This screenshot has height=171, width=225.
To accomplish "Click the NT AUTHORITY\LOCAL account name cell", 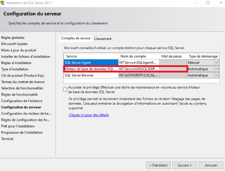I will click(x=139, y=75).
